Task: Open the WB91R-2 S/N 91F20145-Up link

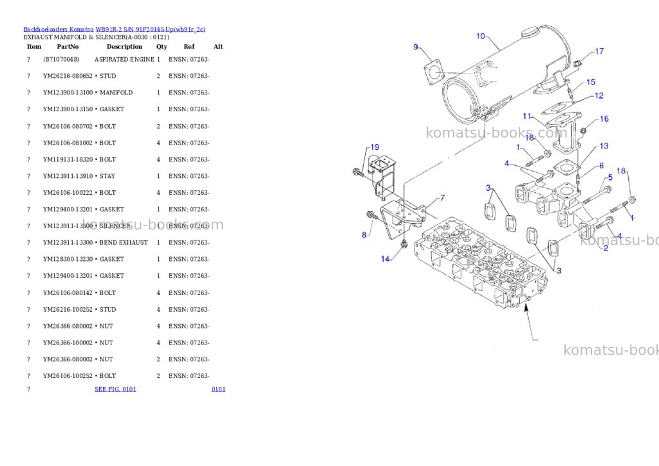Action: coord(151,30)
